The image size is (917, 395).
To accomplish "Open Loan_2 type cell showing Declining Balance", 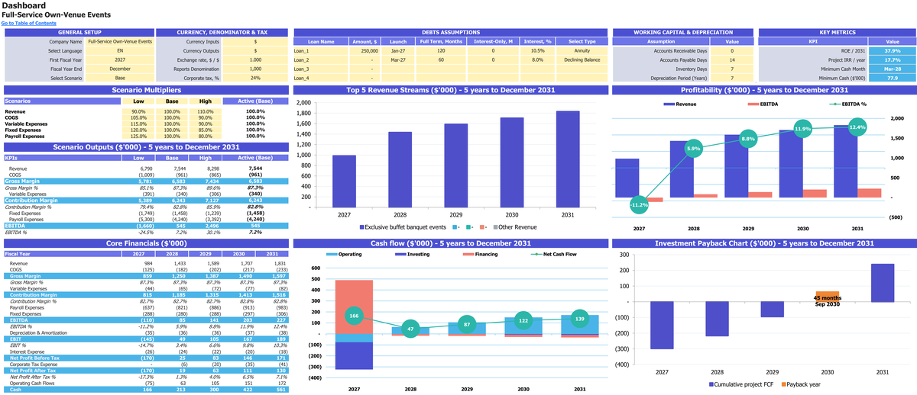I will 582,59.
